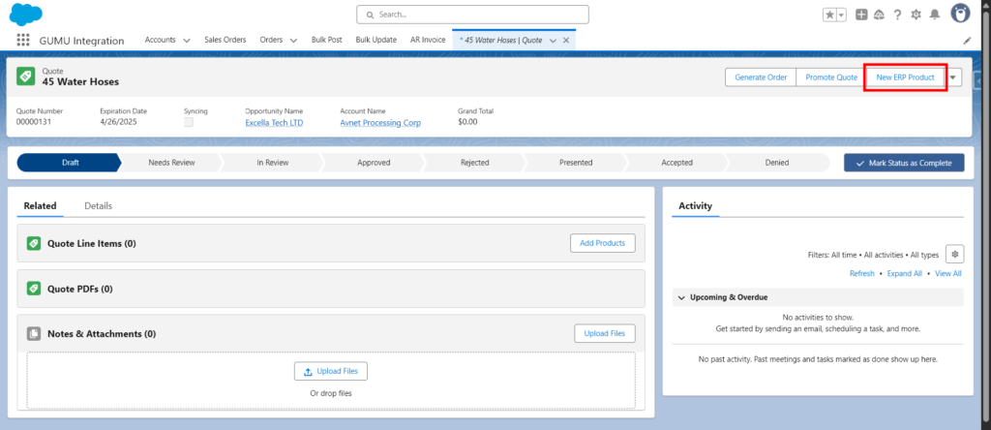Open more actions dropdown beside New ERP Product
The width and height of the screenshot is (991, 430).
tap(953, 77)
